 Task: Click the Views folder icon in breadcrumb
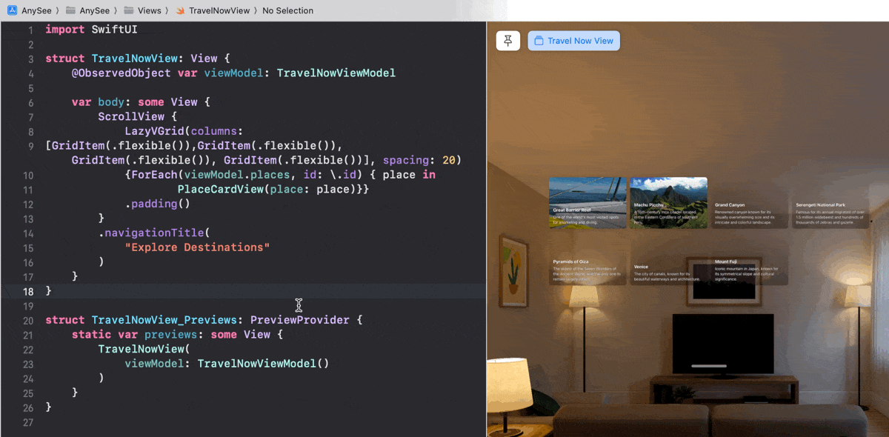[x=129, y=10]
